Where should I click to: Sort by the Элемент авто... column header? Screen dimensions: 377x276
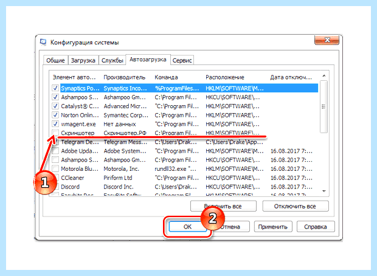coord(74,77)
